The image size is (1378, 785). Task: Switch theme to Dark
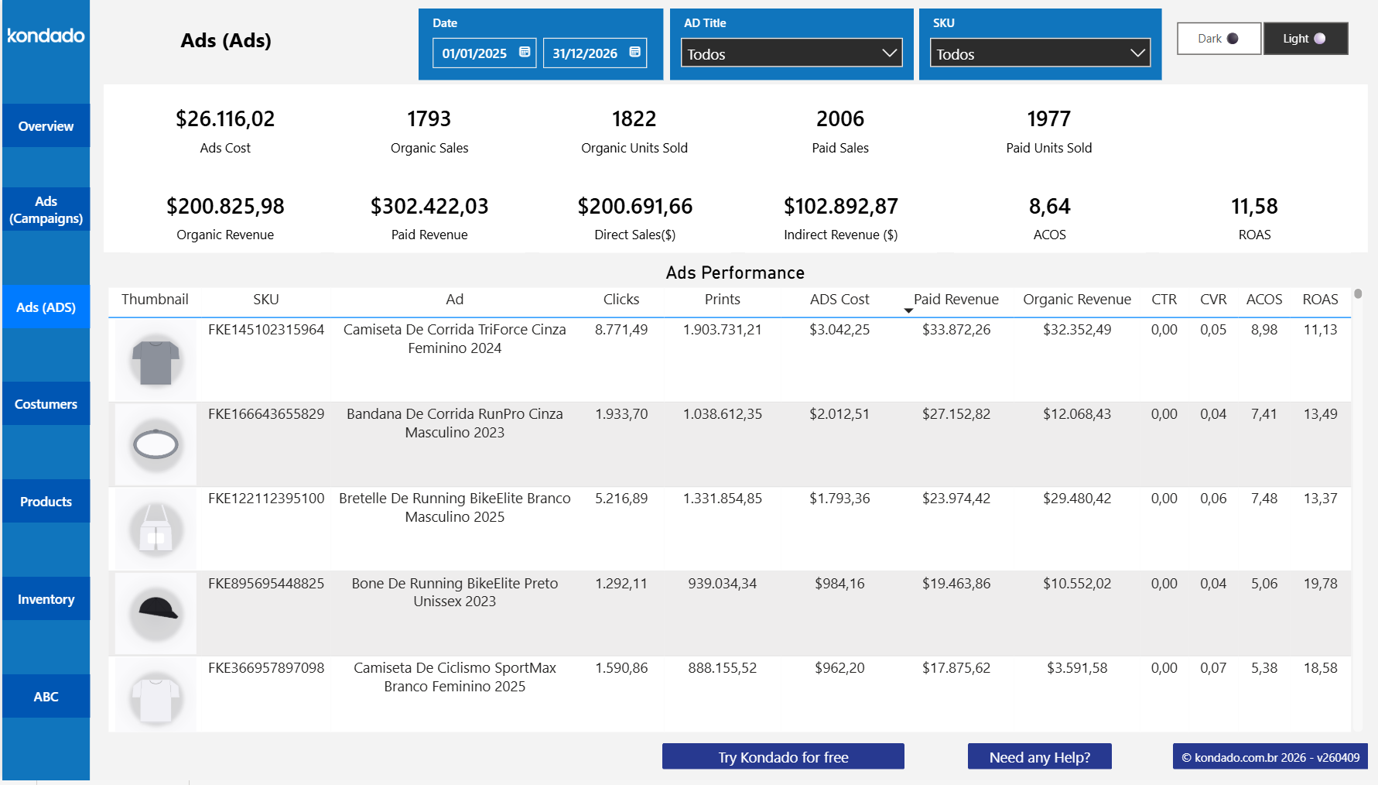(x=1218, y=38)
